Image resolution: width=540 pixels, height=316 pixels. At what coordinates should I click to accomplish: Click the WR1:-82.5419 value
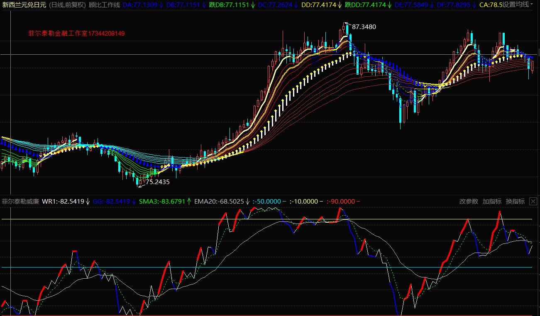[64, 202]
